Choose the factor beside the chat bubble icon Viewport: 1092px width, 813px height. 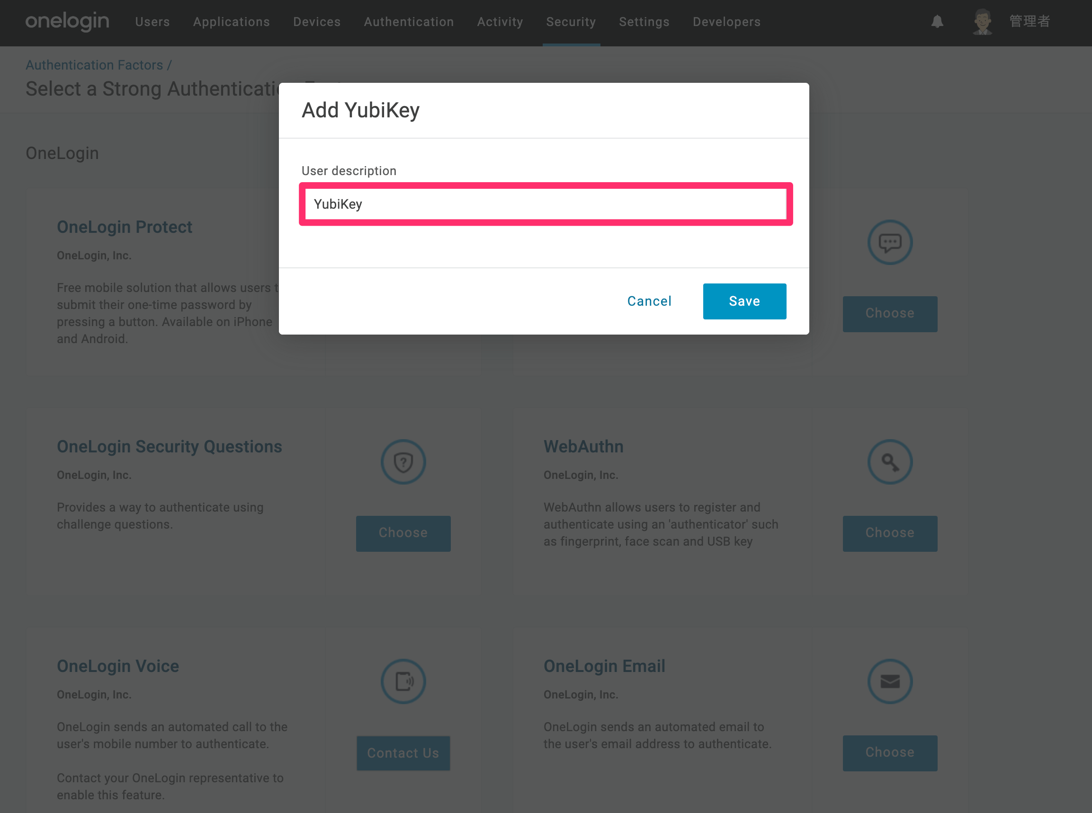[890, 313]
